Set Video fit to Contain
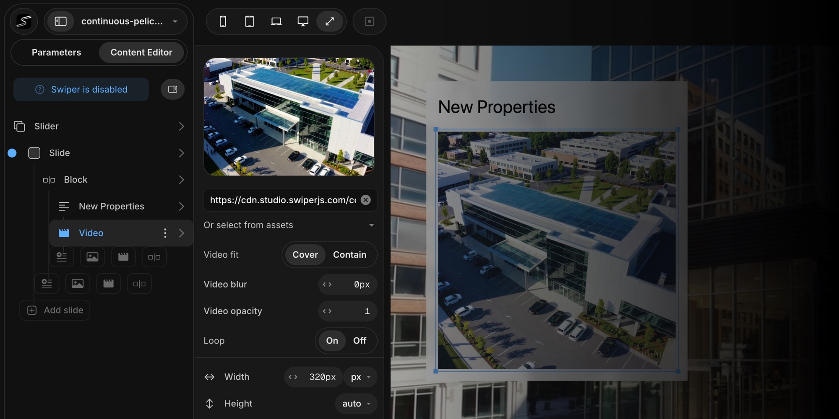This screenshot has height=419, width=839. coord(349,255)
